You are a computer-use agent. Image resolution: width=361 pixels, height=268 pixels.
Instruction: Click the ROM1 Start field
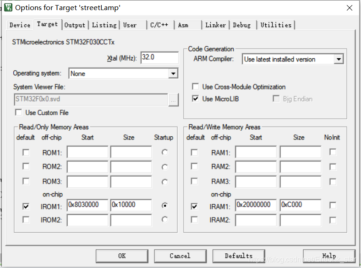pos(87,152)
